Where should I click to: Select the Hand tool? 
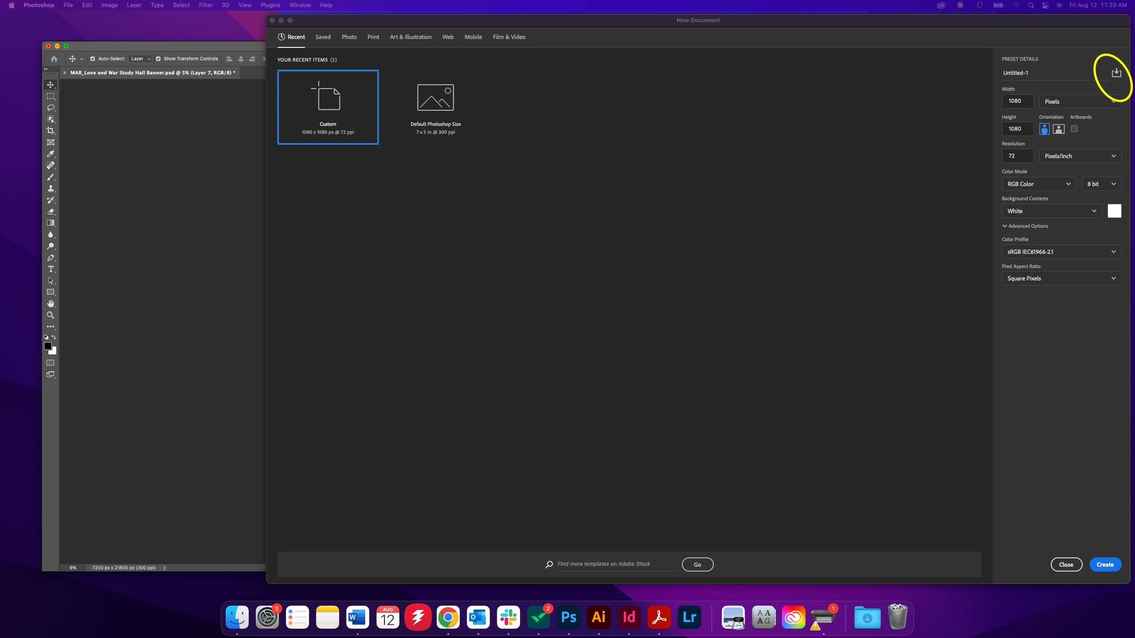(x=51, y=303)
